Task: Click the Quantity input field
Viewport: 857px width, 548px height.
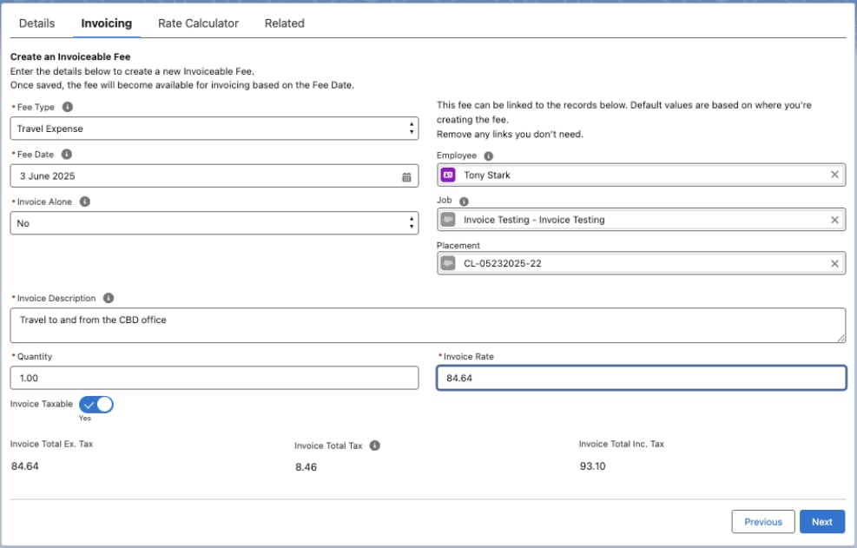Action: (214, 378)
